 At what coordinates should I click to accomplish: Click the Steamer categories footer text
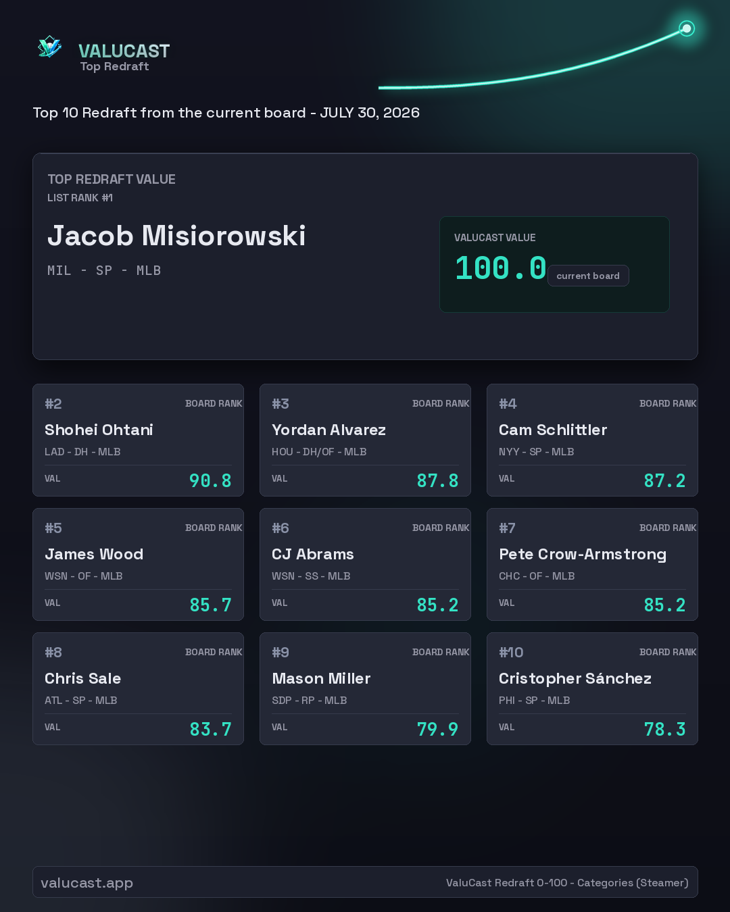[x=567, y=883]
